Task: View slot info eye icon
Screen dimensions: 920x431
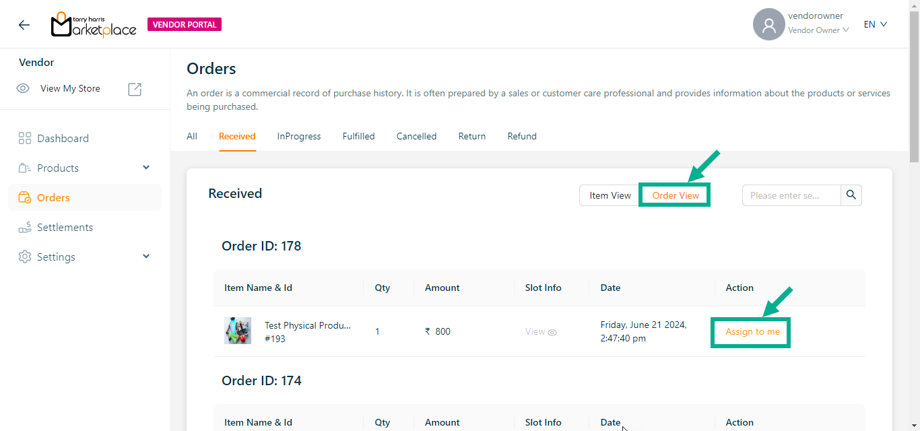Action: pos(552,332)
